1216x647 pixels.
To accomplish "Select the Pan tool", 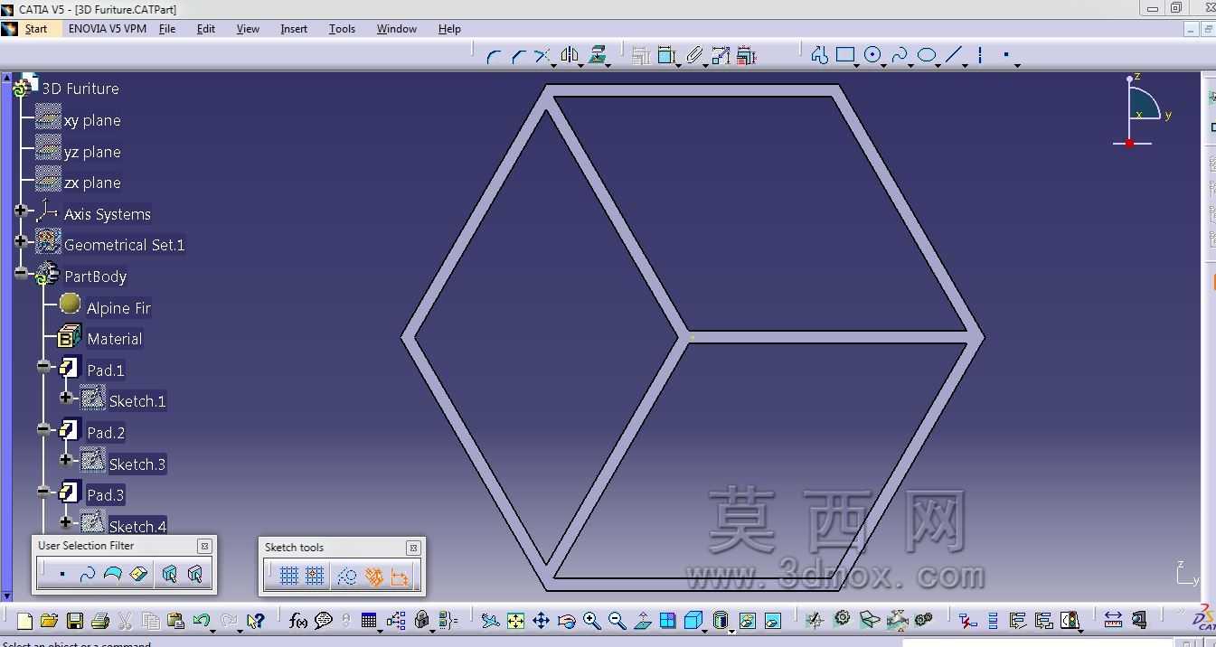I will (x=541, y=621).
